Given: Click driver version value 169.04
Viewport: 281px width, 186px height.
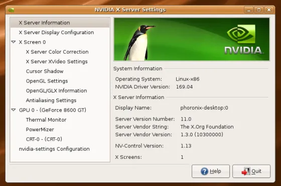Looking at the screenshot, I should pyautogui.click(x=184, y=86).
